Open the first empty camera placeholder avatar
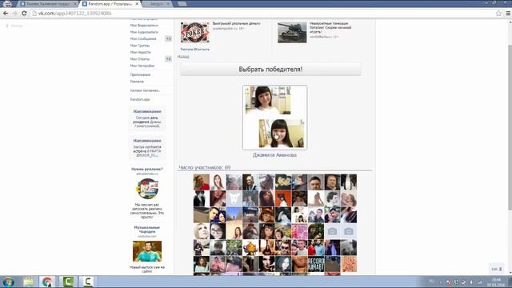Image resolution: width=512 pixels, height=288 pixels. coord(332,231)
